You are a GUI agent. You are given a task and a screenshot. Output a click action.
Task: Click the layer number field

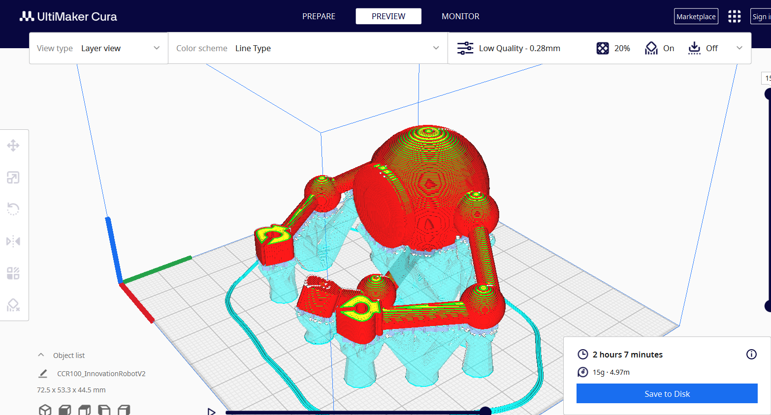[x=767, y=78]
